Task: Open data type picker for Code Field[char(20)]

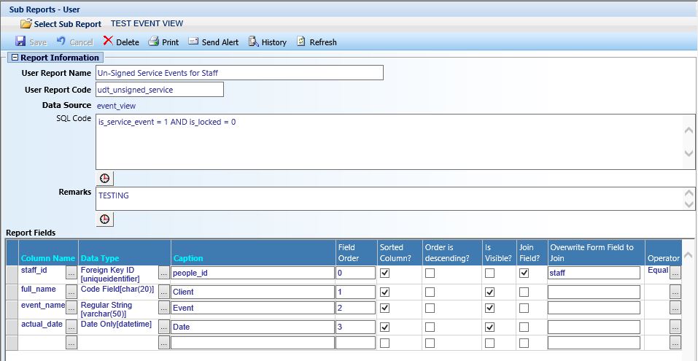Action: 164,292
